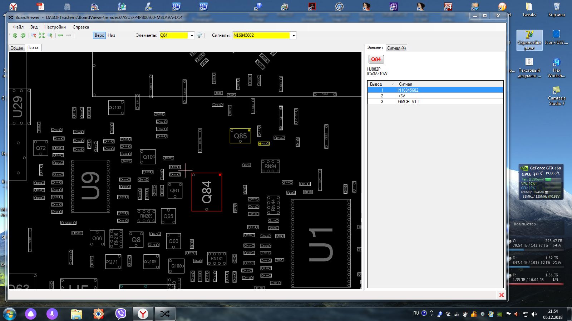572x321 pixels.
Task: Select component U29 on the board
Action: [20, 107]
